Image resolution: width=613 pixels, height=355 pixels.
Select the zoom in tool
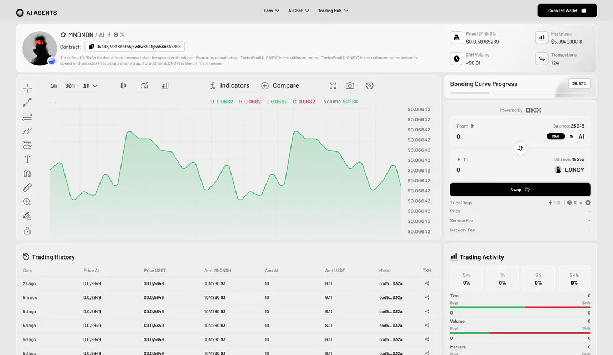[27, 201]
